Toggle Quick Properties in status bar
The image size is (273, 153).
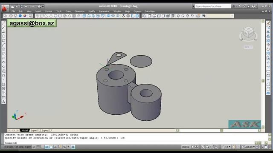click(73, 147)
